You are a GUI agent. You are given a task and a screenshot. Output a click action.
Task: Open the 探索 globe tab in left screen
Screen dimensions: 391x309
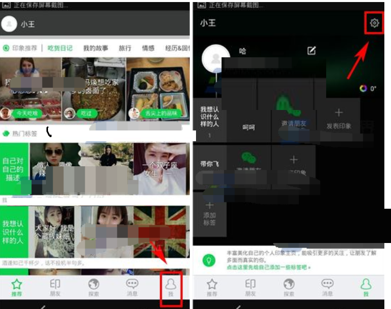94,288
